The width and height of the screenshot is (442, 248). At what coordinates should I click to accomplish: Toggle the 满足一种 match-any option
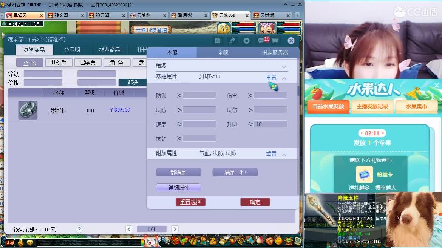tap(235, 172)
